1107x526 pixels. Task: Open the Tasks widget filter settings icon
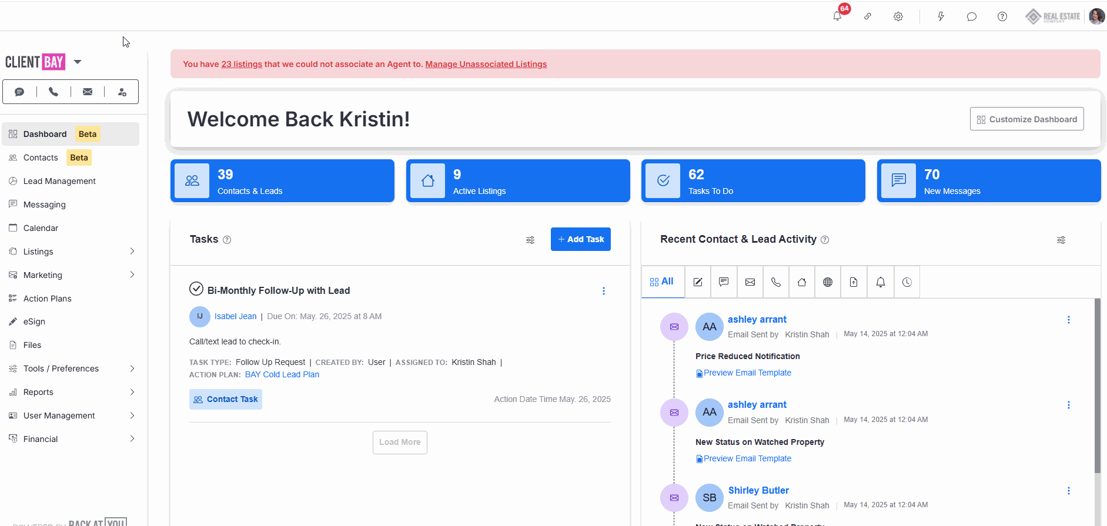tap(530, 240)
